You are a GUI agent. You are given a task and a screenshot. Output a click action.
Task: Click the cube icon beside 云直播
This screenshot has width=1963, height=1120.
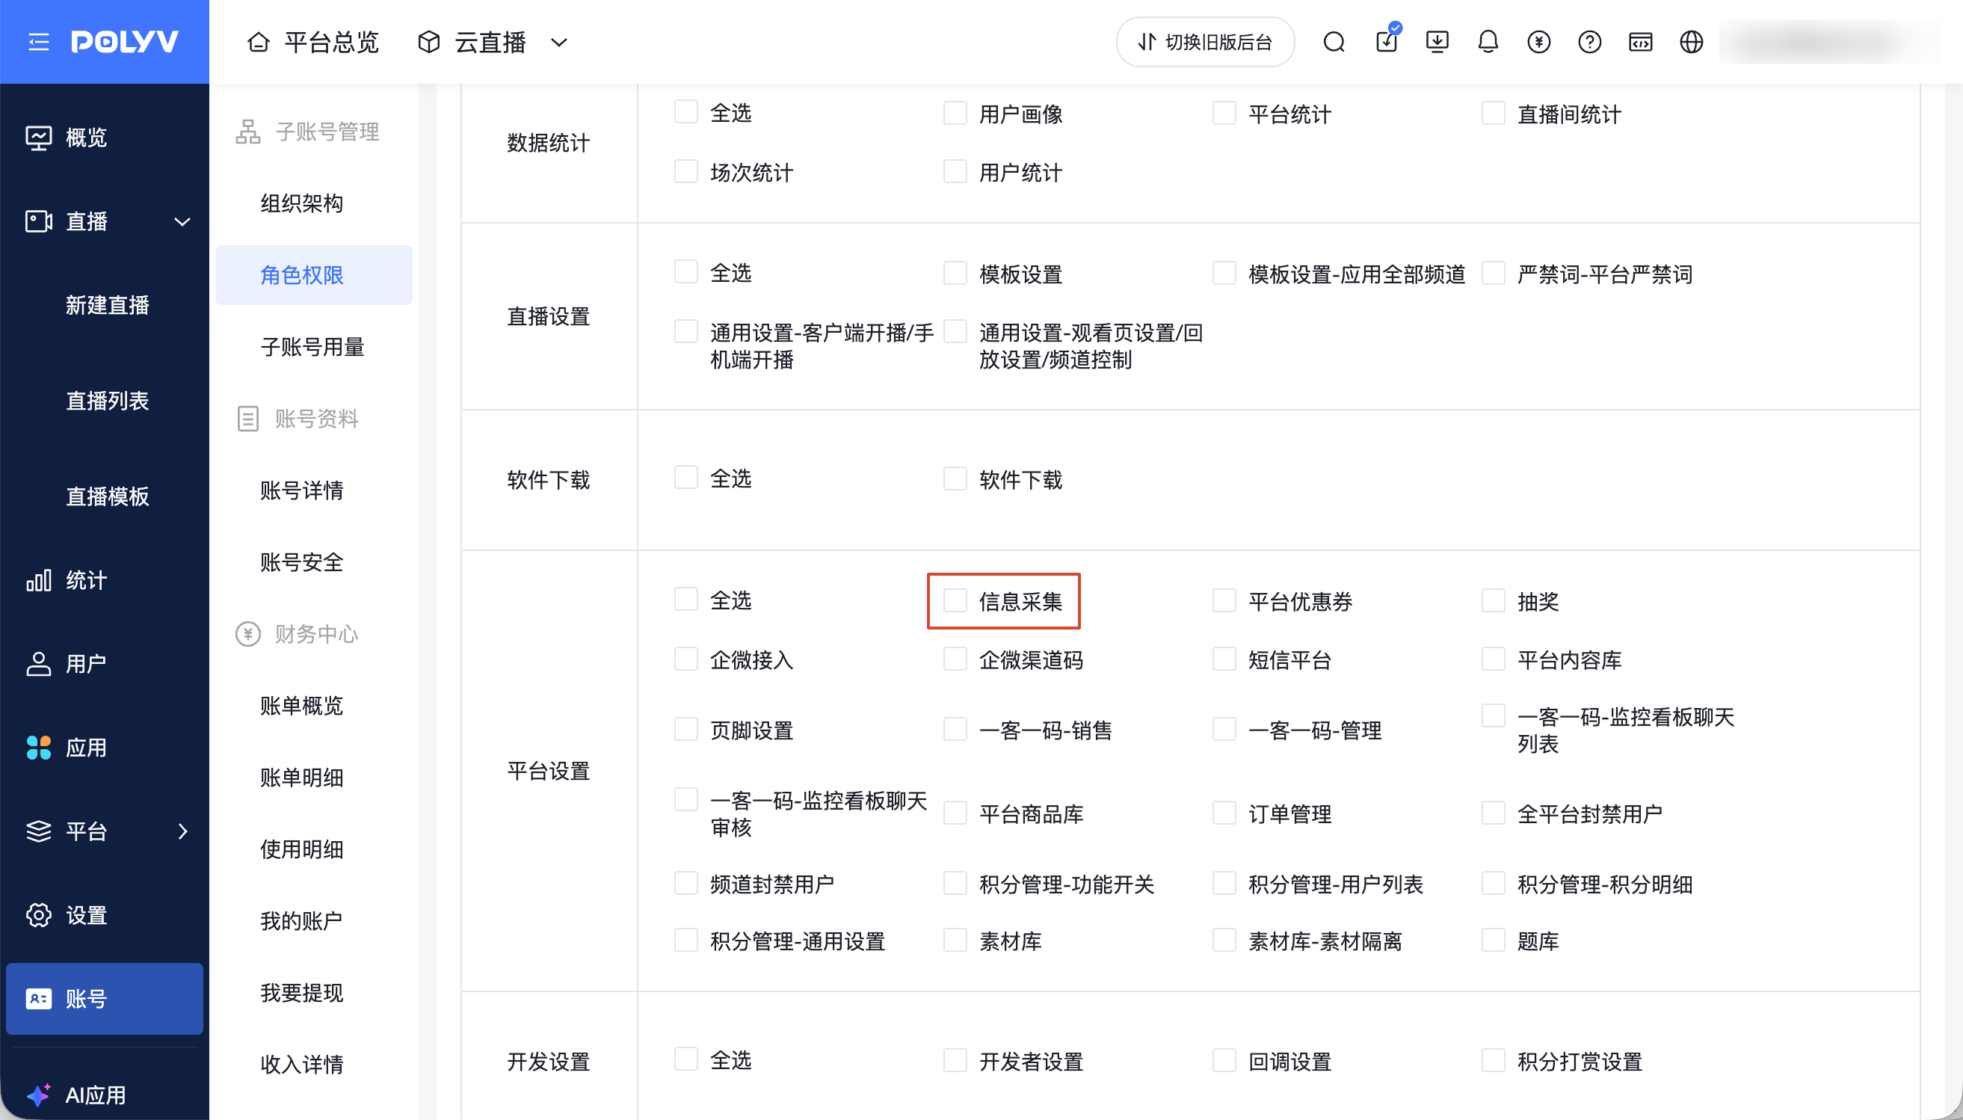point(429,42)
